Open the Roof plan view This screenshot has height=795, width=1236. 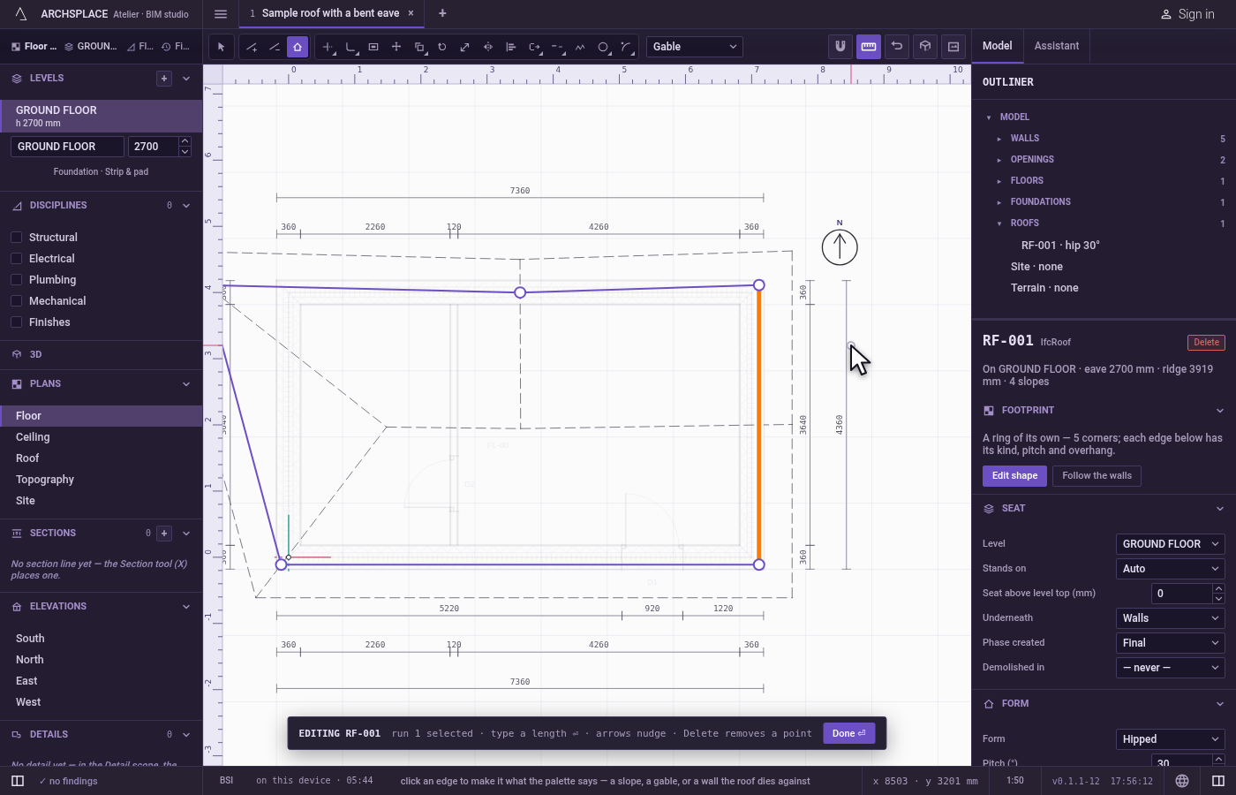coord(27,458)
